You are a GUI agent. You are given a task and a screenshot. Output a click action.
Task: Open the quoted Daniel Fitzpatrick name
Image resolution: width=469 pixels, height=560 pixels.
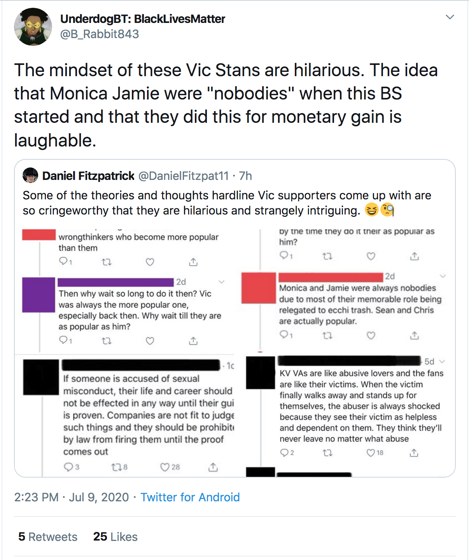click(88, 176)
